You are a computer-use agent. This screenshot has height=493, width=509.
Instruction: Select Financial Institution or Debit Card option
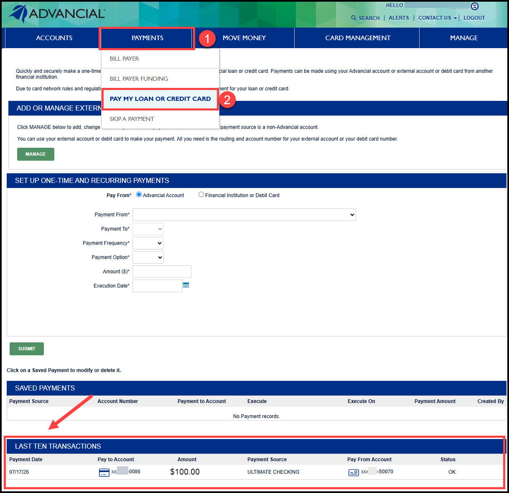201,195
